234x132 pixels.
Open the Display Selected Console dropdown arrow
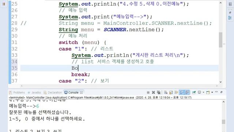click(x=203, y=92)
